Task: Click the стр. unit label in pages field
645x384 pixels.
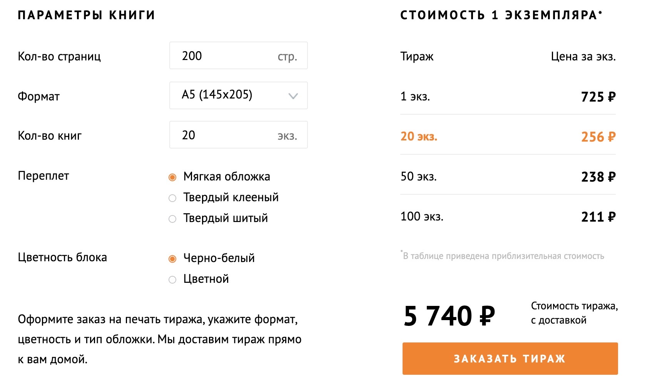Action: click(287, 57)
